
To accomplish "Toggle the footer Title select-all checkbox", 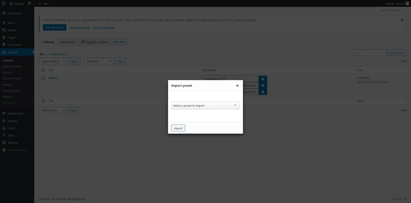I will 43,101.
